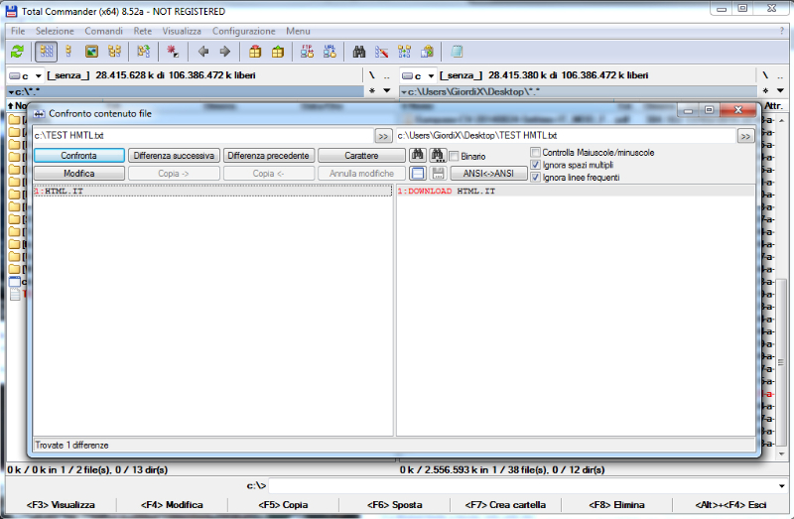
Task: Open the right panel drive dropdown
Action: pos(430,75)
